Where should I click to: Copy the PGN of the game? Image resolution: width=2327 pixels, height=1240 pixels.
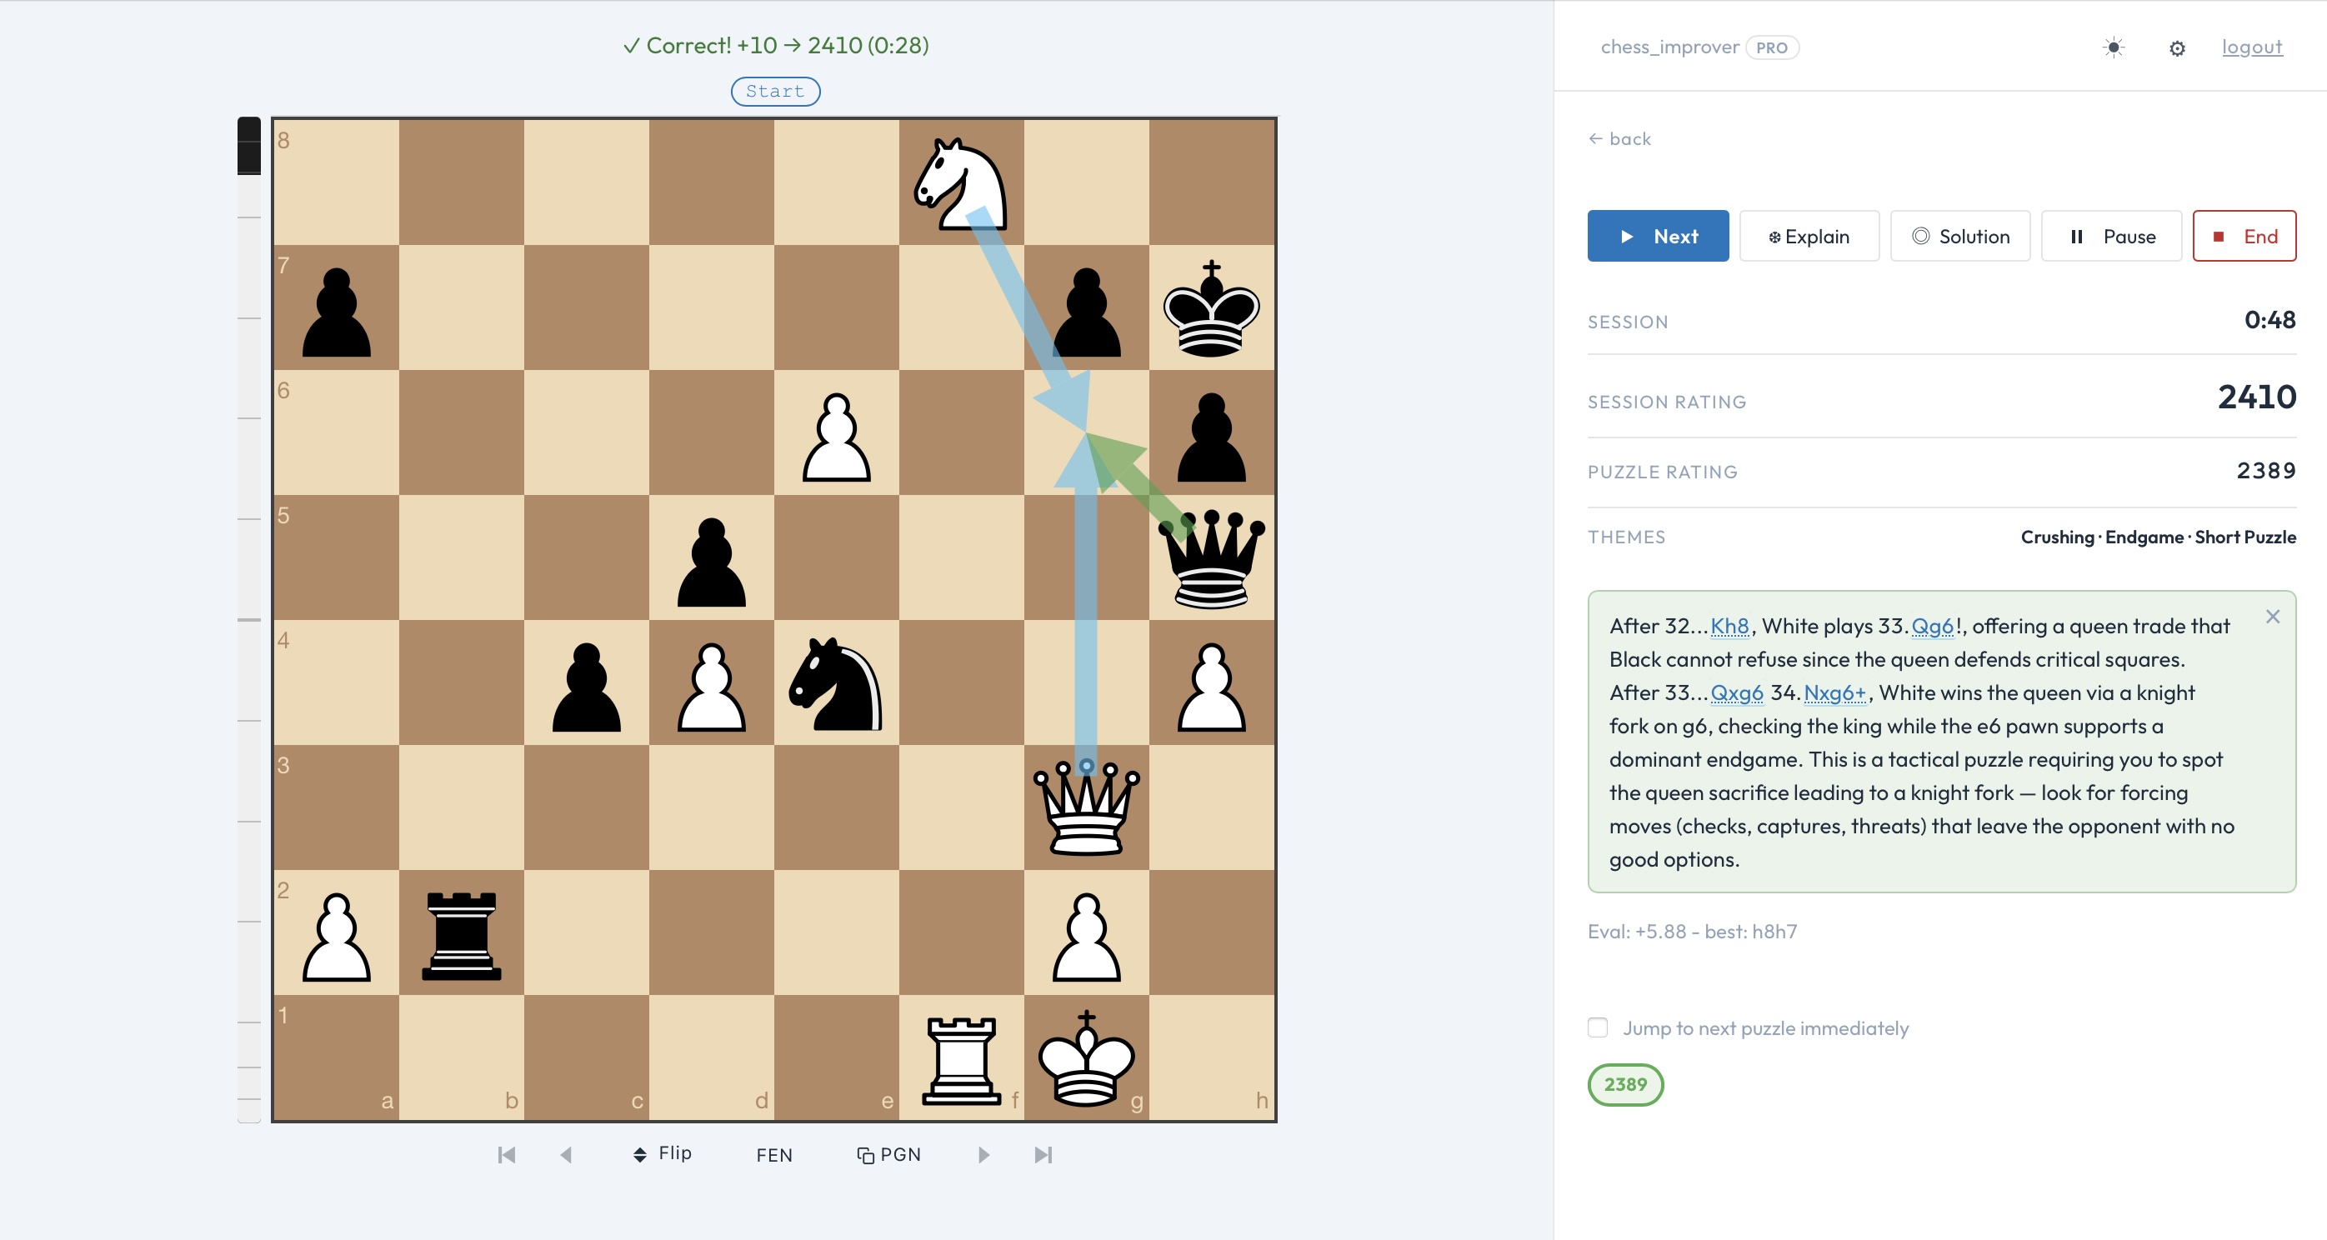tap(889, 1154)
